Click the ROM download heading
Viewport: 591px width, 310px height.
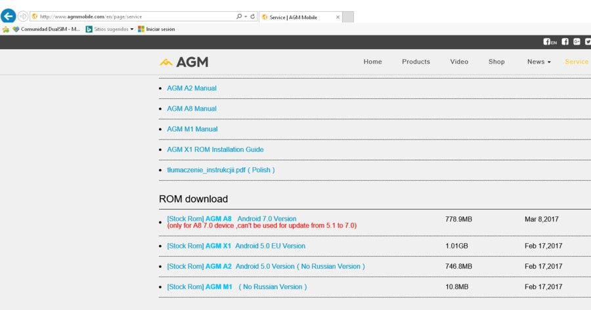tap(193, 199)
